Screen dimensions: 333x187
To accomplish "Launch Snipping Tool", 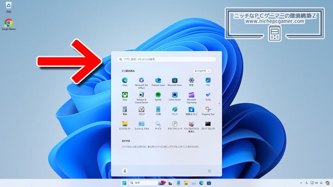I will point(208,111).
